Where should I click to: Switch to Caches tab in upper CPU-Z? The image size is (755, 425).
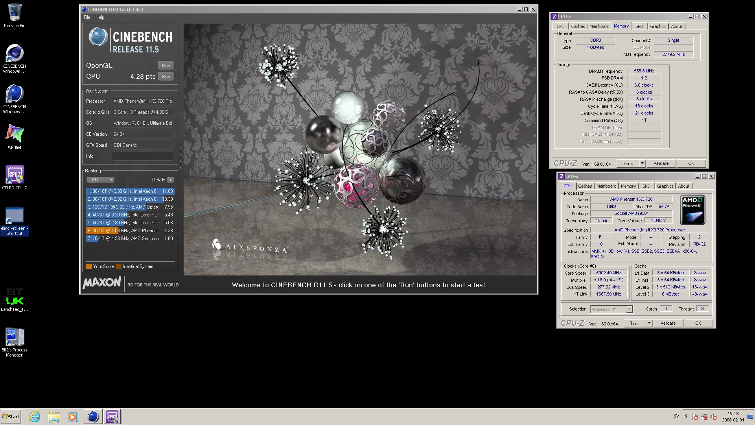click(578, 26)
